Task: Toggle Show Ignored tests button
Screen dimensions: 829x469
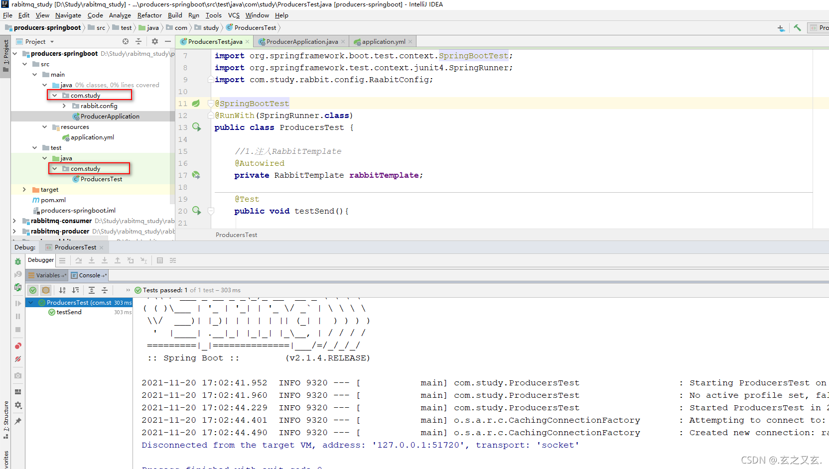Action: 46,290
